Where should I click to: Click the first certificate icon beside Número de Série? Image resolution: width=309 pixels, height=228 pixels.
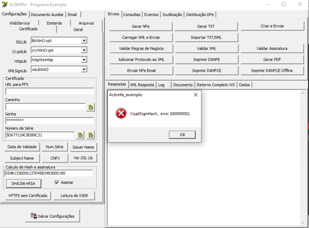[x=80, y=135]
